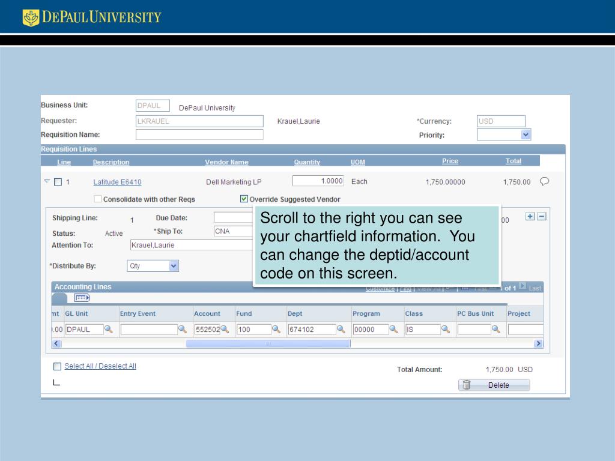
Task: Click the price value 1,750.00000
Action: click(446, 182)
